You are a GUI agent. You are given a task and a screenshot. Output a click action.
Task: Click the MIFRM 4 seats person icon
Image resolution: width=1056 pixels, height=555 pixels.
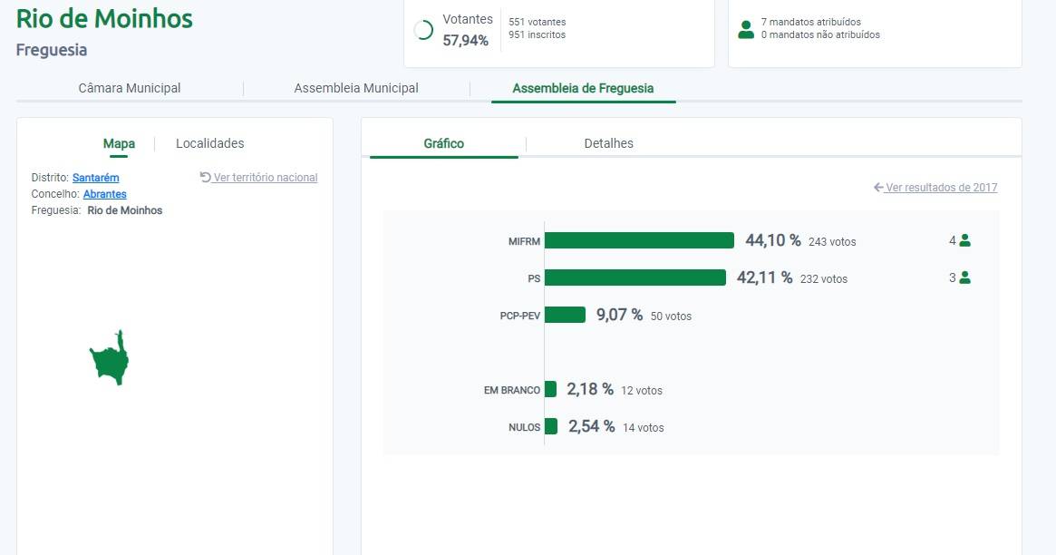tap(964, 240)
